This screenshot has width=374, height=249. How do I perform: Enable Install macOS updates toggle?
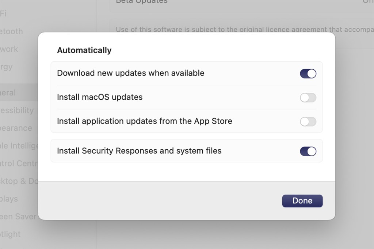308,98
